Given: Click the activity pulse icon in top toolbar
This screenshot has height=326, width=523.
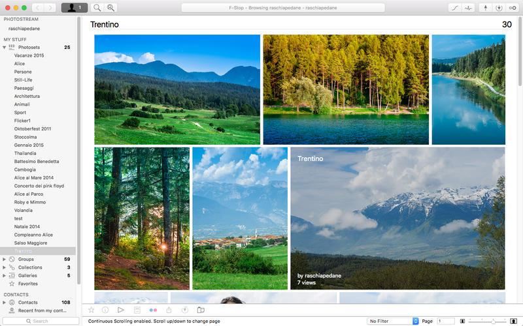Looking at the screenshot, I should [x=469, y=8].
